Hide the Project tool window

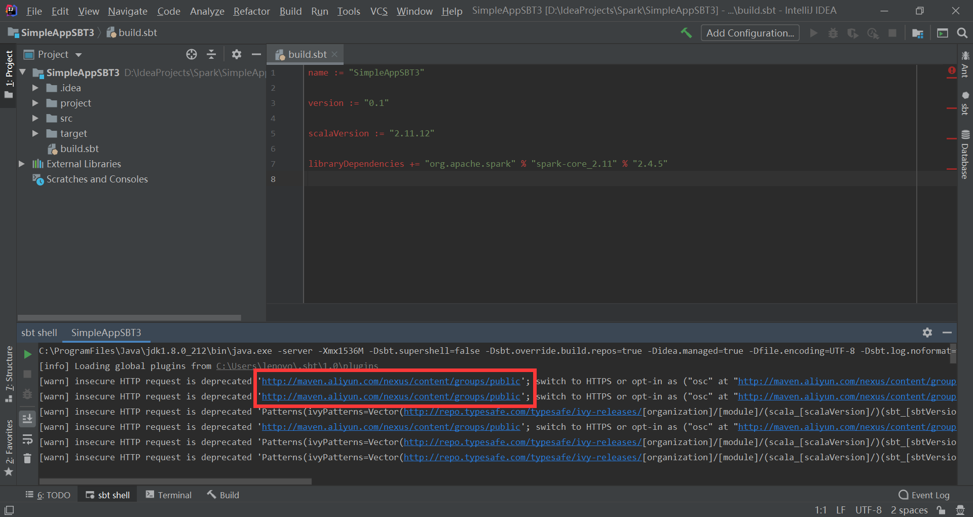point(256,54)
